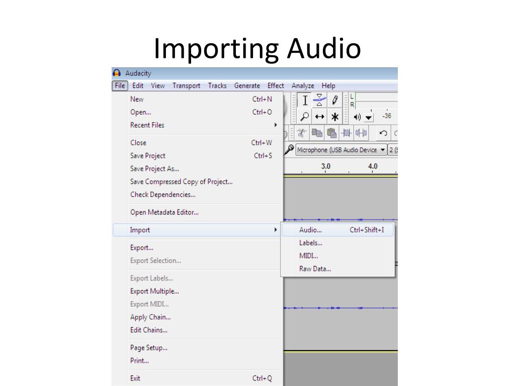Screen dimensions: 515x386
Task: Open the meter options dropdown arrow
Action: tap(369, 118)
